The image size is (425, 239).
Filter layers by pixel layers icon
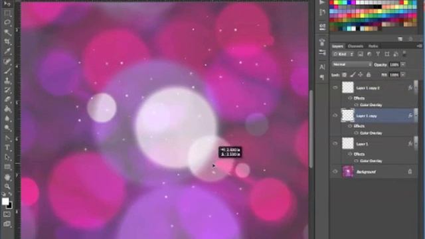(361, 54)
